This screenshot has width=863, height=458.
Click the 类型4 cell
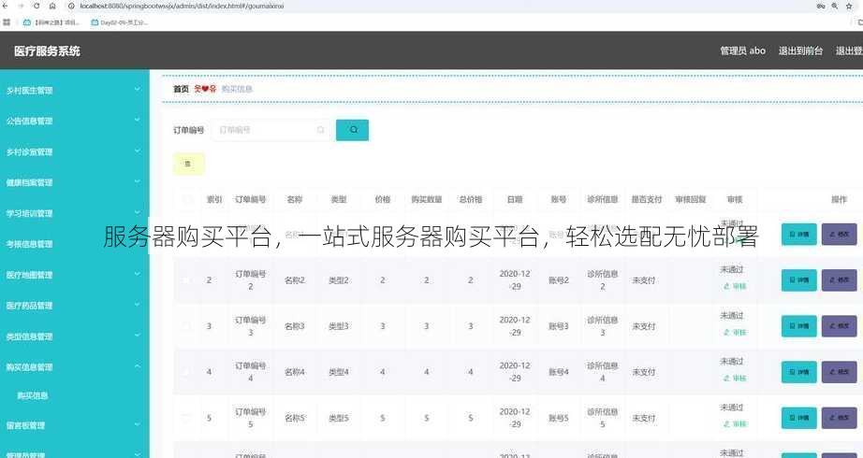(x=339, y=372)
